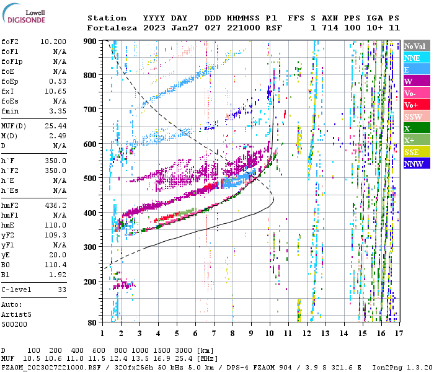Click the h`F value 350.0
Image resolution: width=434 pixels, height=372 pixels.
point(55,161)
